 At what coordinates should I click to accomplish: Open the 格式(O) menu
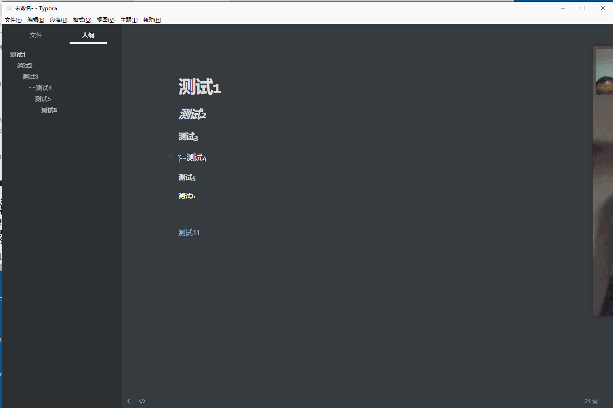(x=82, y=20)
